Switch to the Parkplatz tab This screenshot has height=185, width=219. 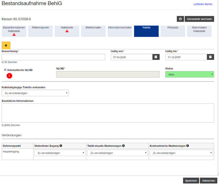(x=173, y=31)
